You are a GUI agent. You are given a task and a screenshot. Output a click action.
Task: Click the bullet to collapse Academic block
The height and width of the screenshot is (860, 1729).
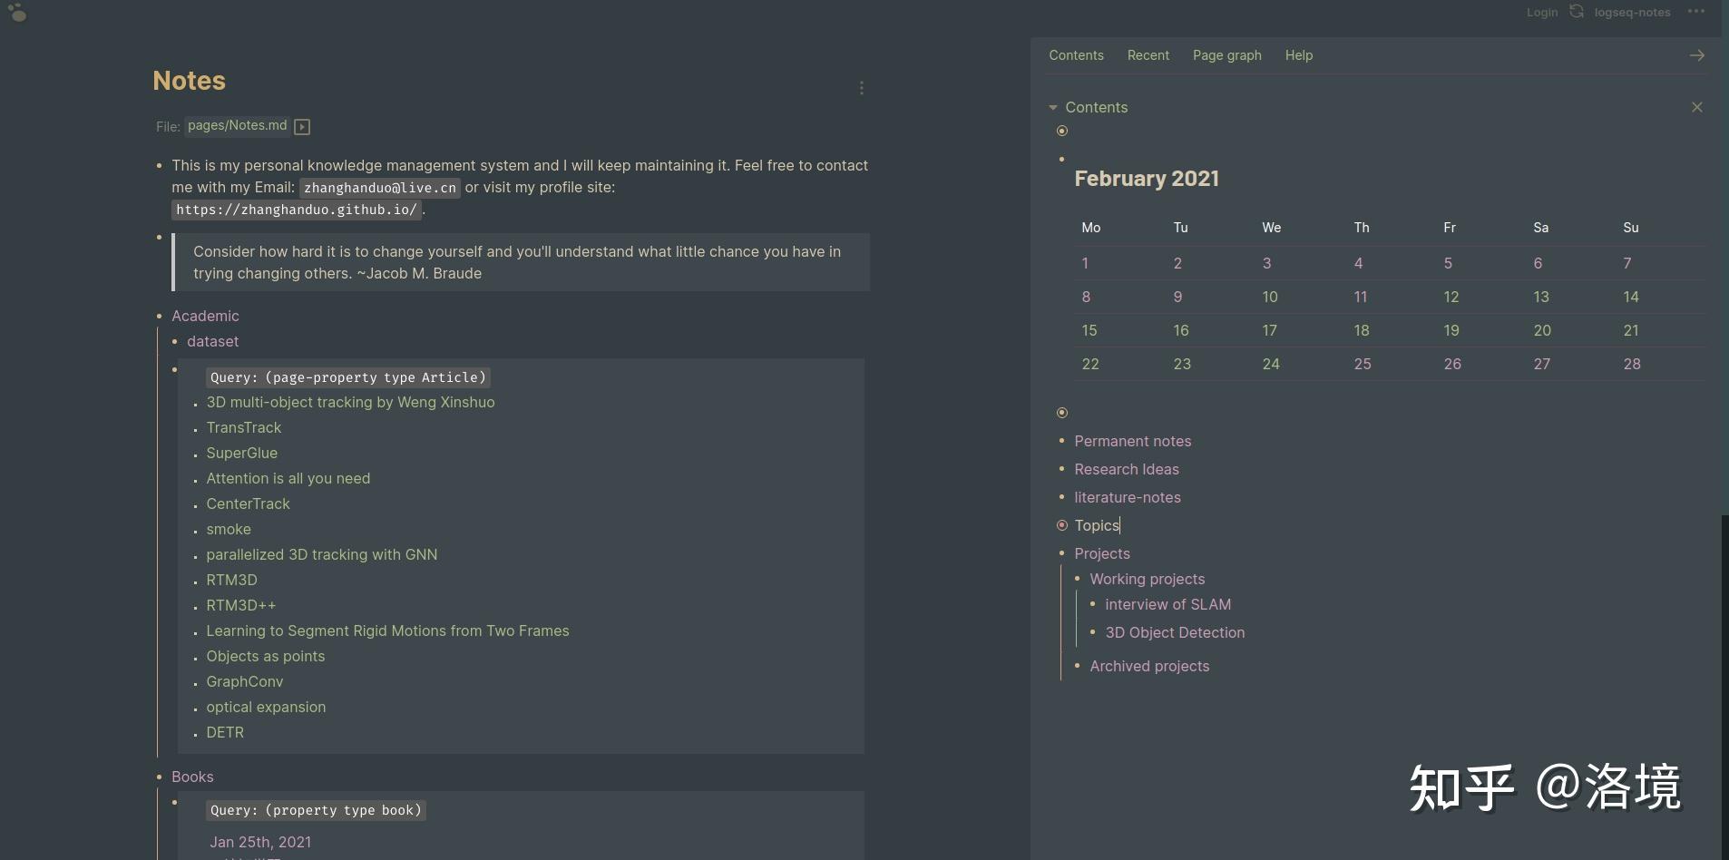click(159, 316)
